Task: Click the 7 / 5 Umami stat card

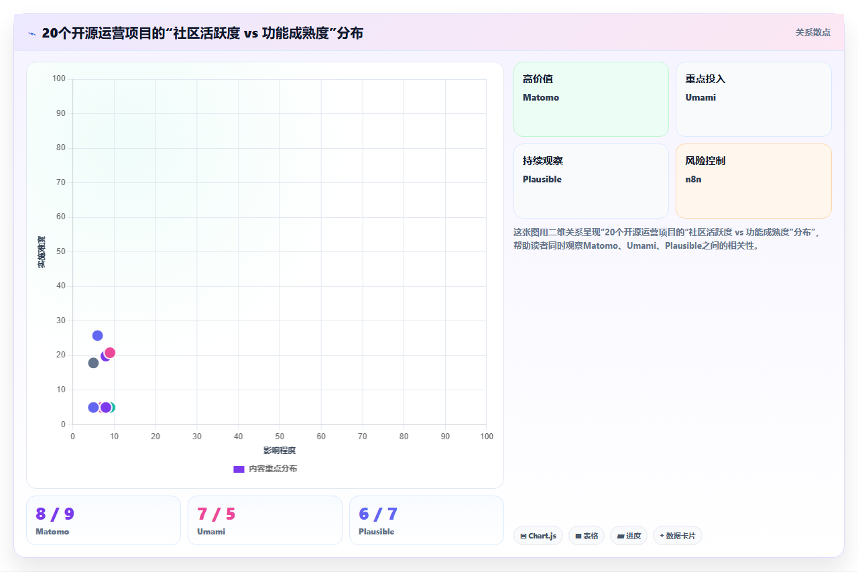Action: point(265,520)
